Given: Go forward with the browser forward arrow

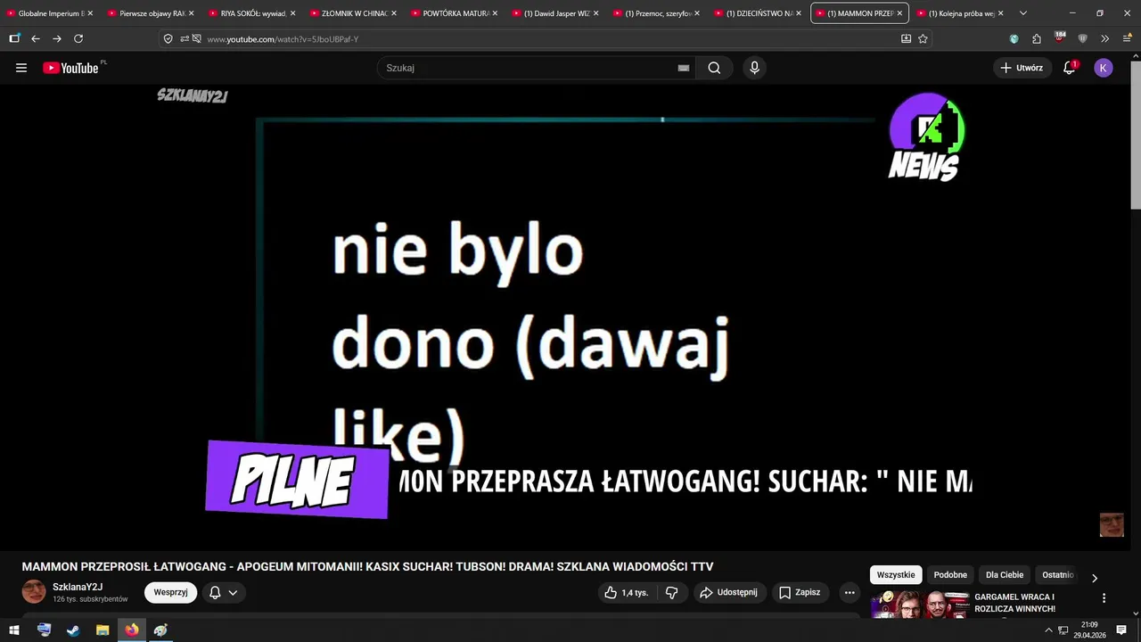Looking at the screenshot, I should pyautogui.click(x=57, y=39).
